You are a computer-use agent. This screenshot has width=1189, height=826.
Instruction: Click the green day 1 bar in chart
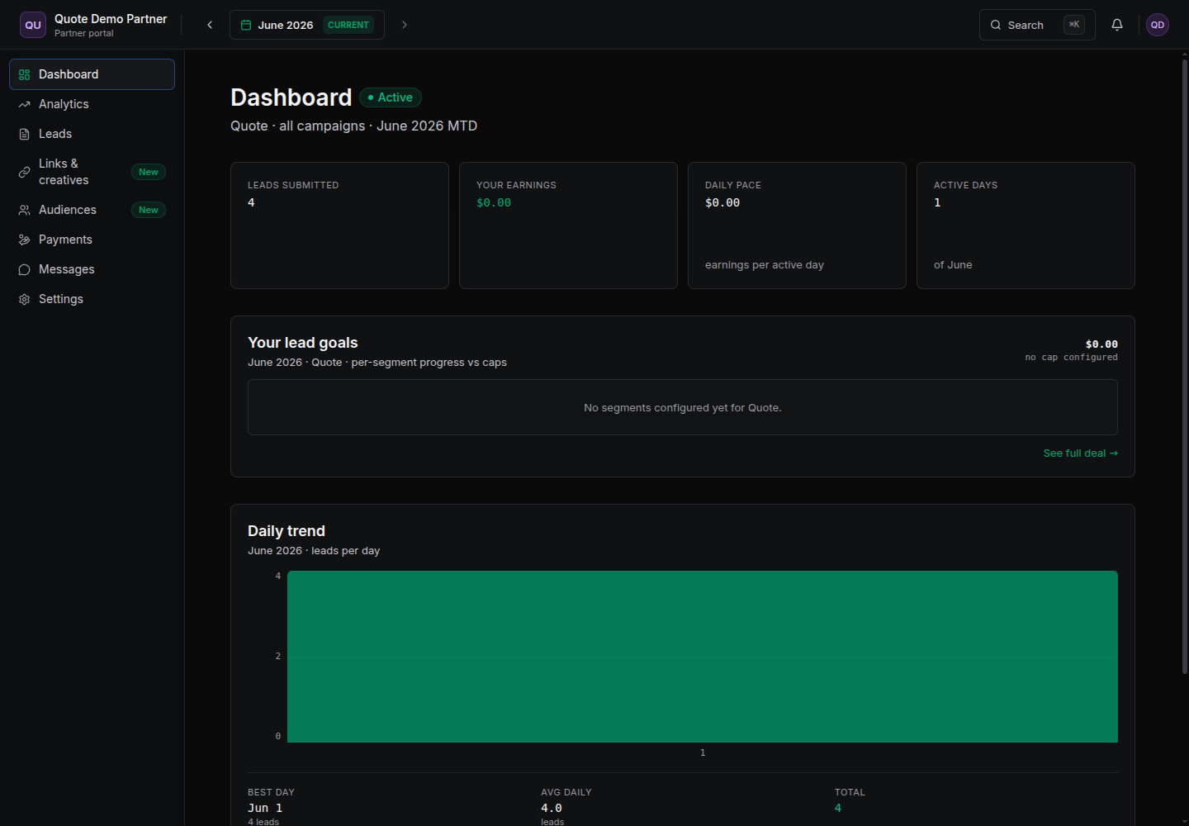tap(703, 657)
